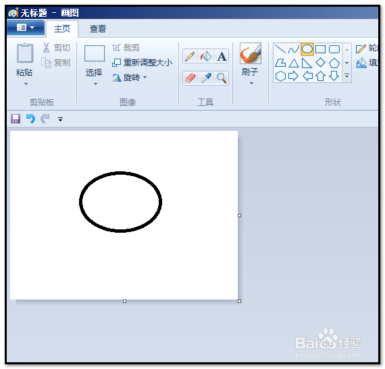Select the Text tool A icon
This screenshot has width=385, height=369.
point(222,57)
